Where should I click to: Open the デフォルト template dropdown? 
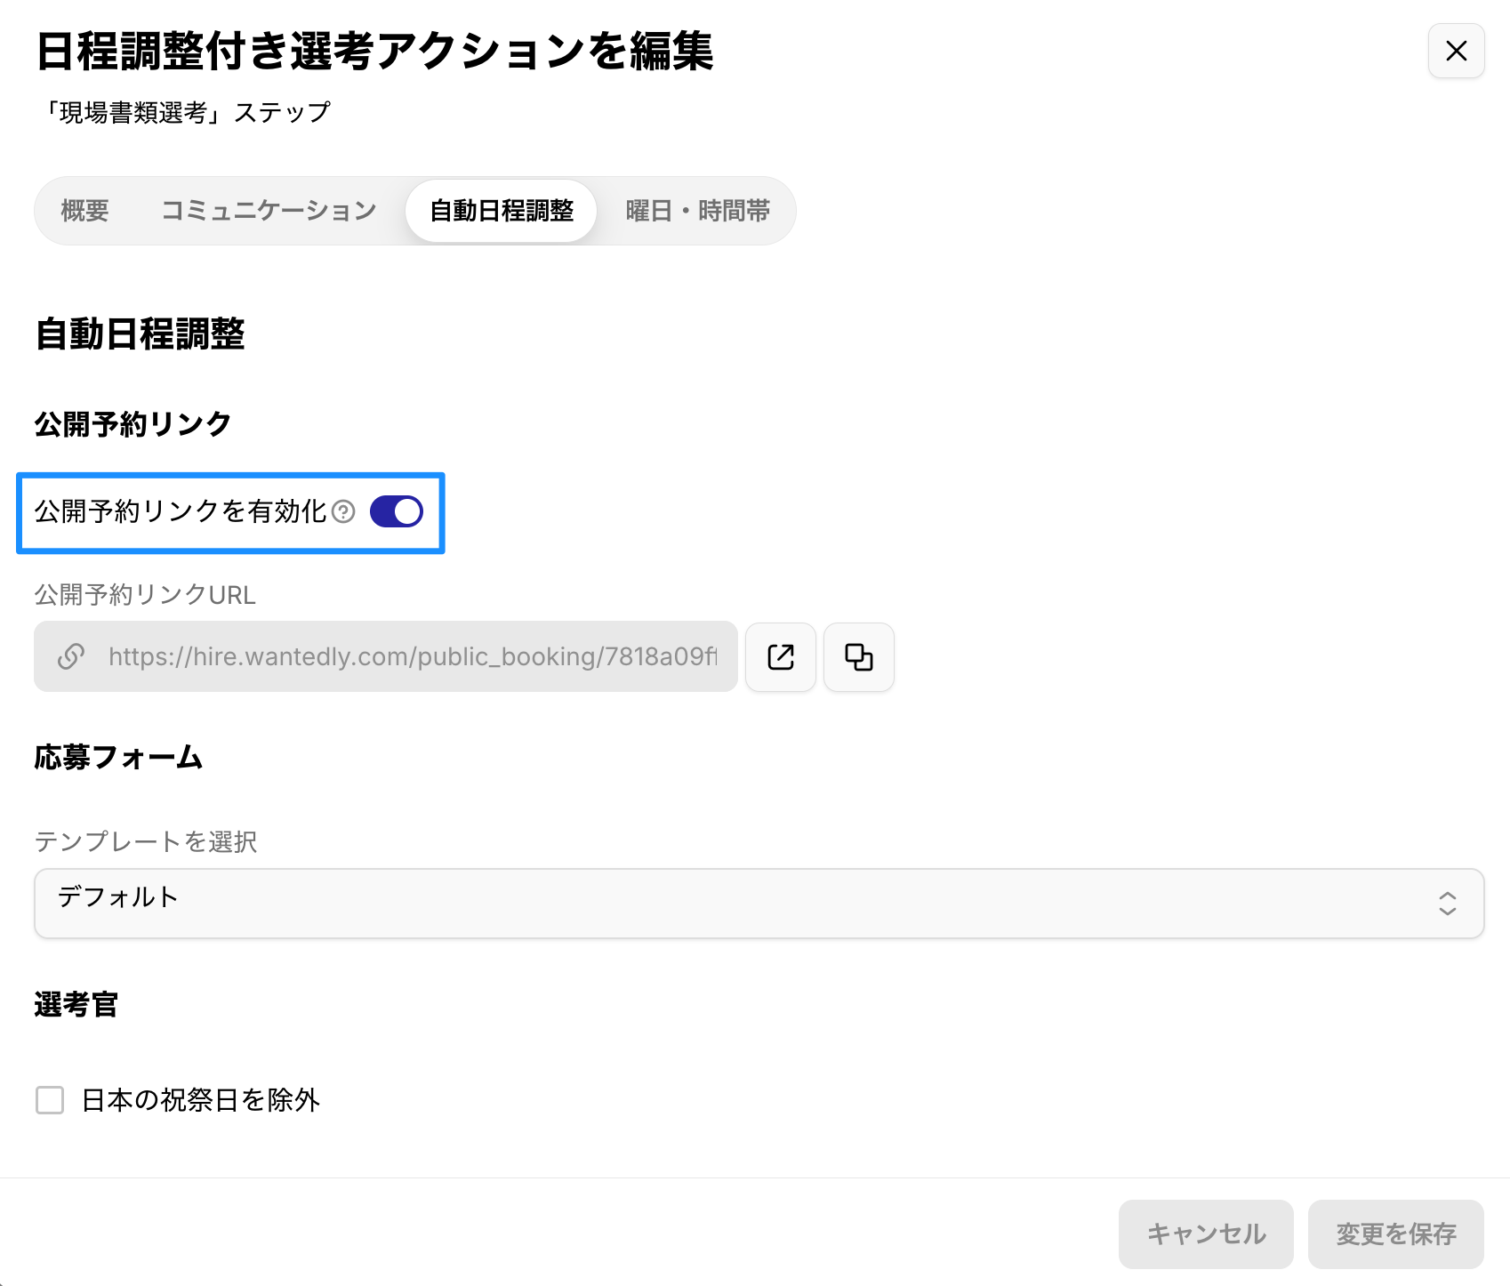coord(758,904)
